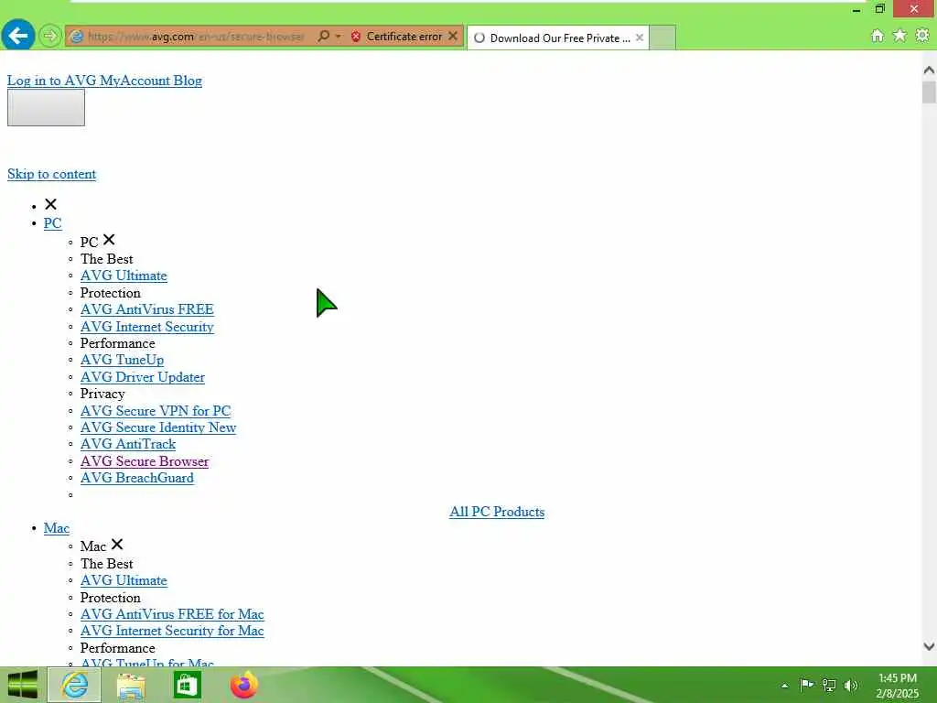Click the volume speaker tray icon

[851, 685]
